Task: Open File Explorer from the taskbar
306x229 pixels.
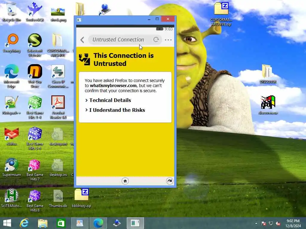Action: tap(43, 223)
